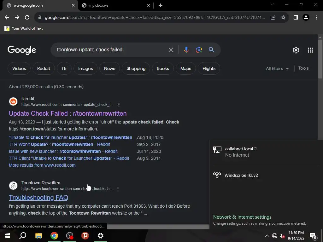Open Windows Start menu
This screenshot has width=323, height=242.
tap(8, 236)
